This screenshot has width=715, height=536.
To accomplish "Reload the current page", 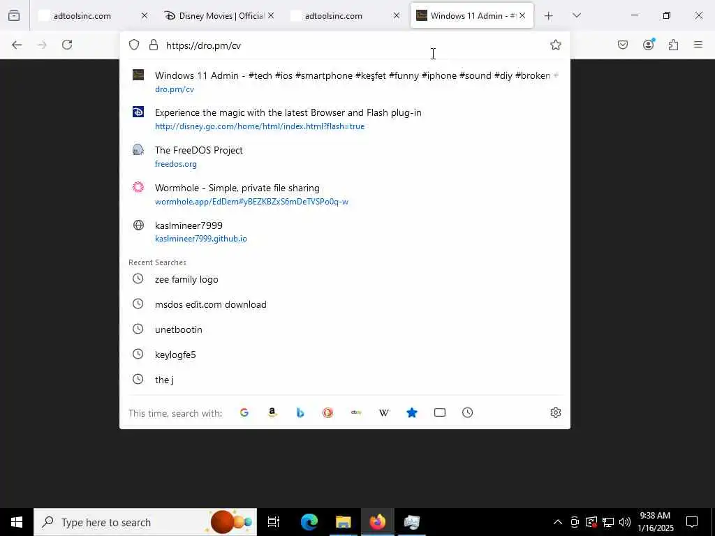I will 67,45.
